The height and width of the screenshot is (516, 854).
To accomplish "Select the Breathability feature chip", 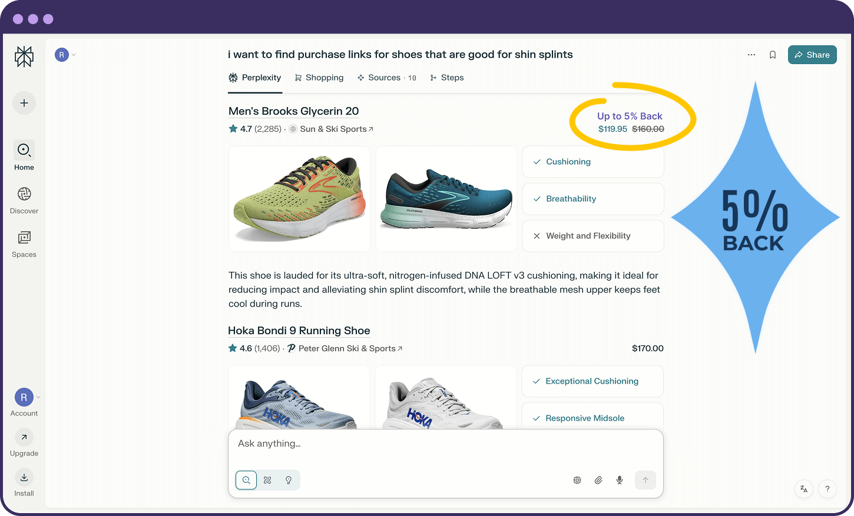I will [x=593, y=199].
